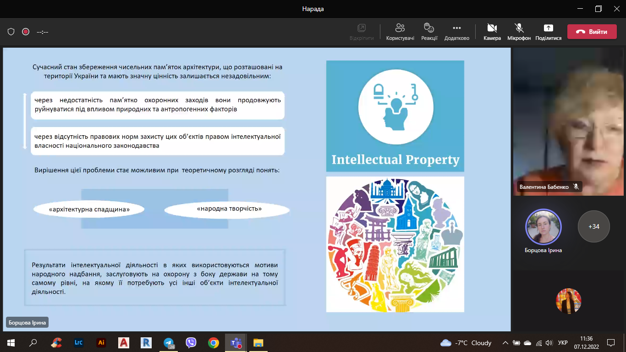Screen dimensions: 626x352
Task: Launch Adobe Illustrator from the taskbar
Action: 101,342
